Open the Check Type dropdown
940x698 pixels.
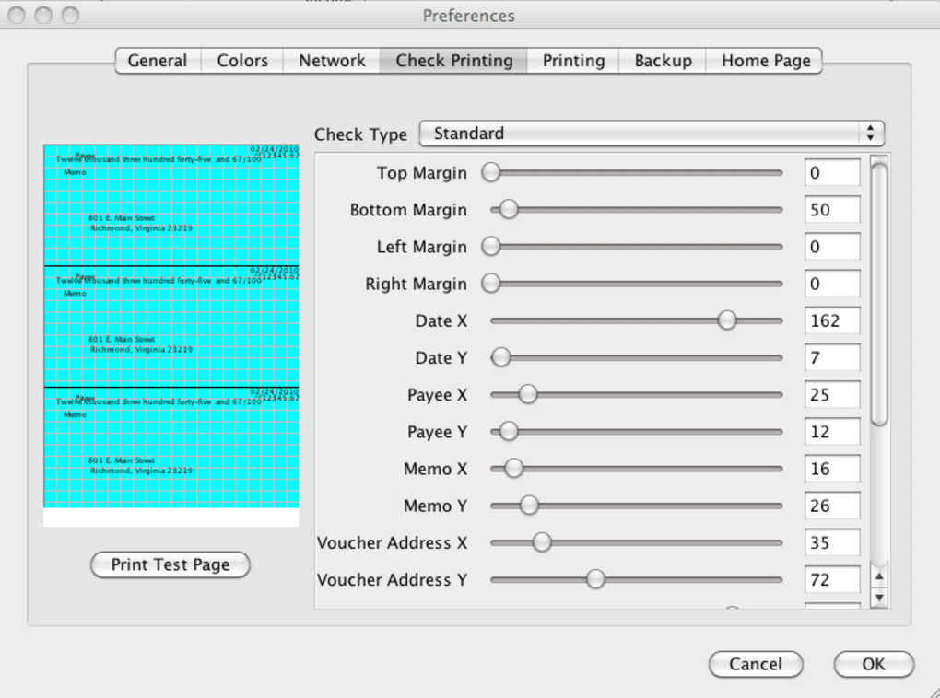[652, 133]
